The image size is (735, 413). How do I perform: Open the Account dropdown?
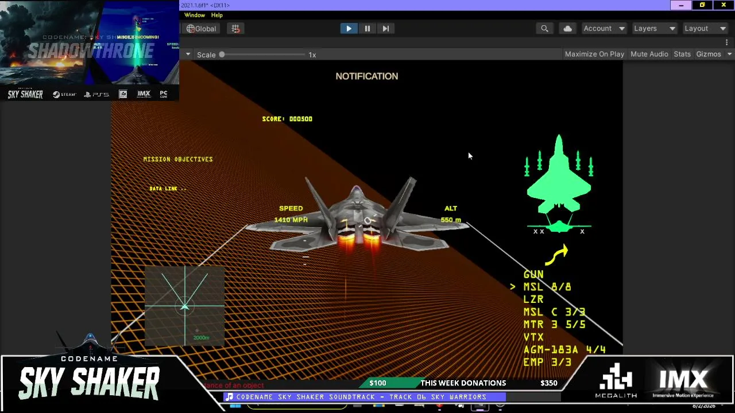tap(604, 29)
